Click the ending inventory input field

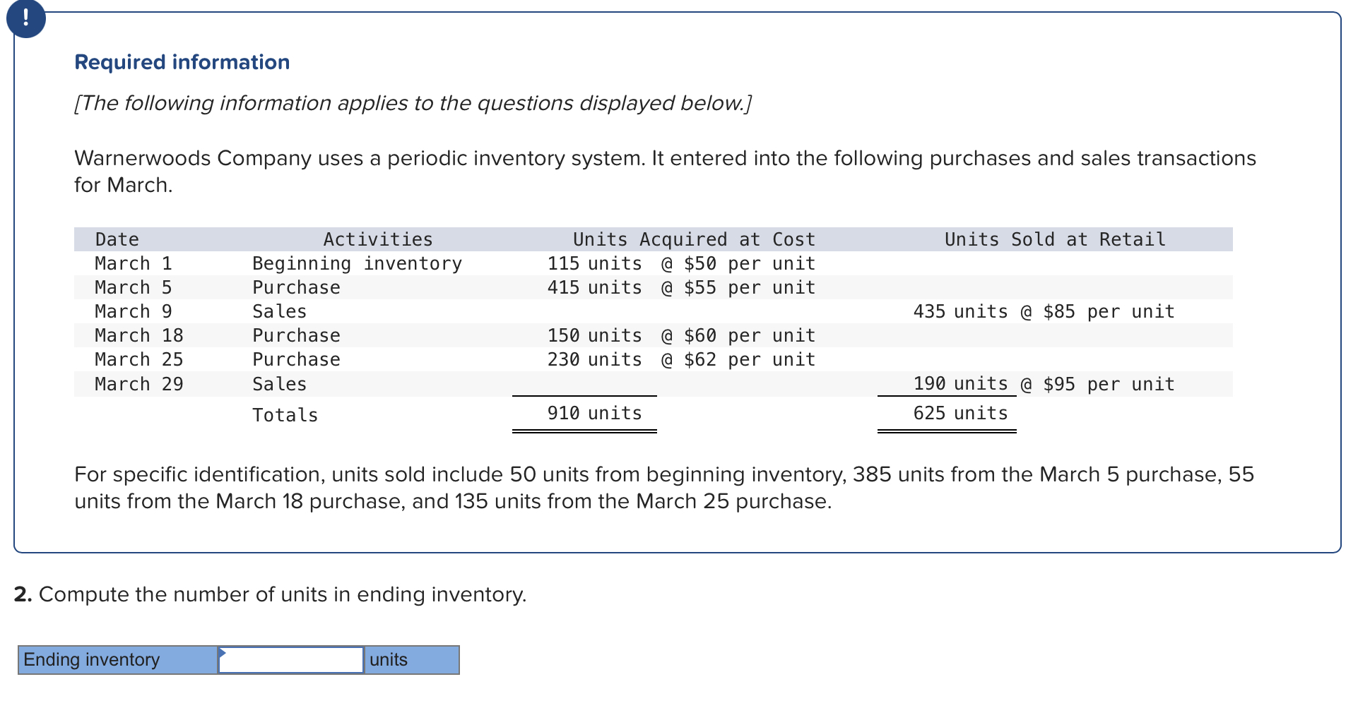pyautogui.click(x=290, y=659)
